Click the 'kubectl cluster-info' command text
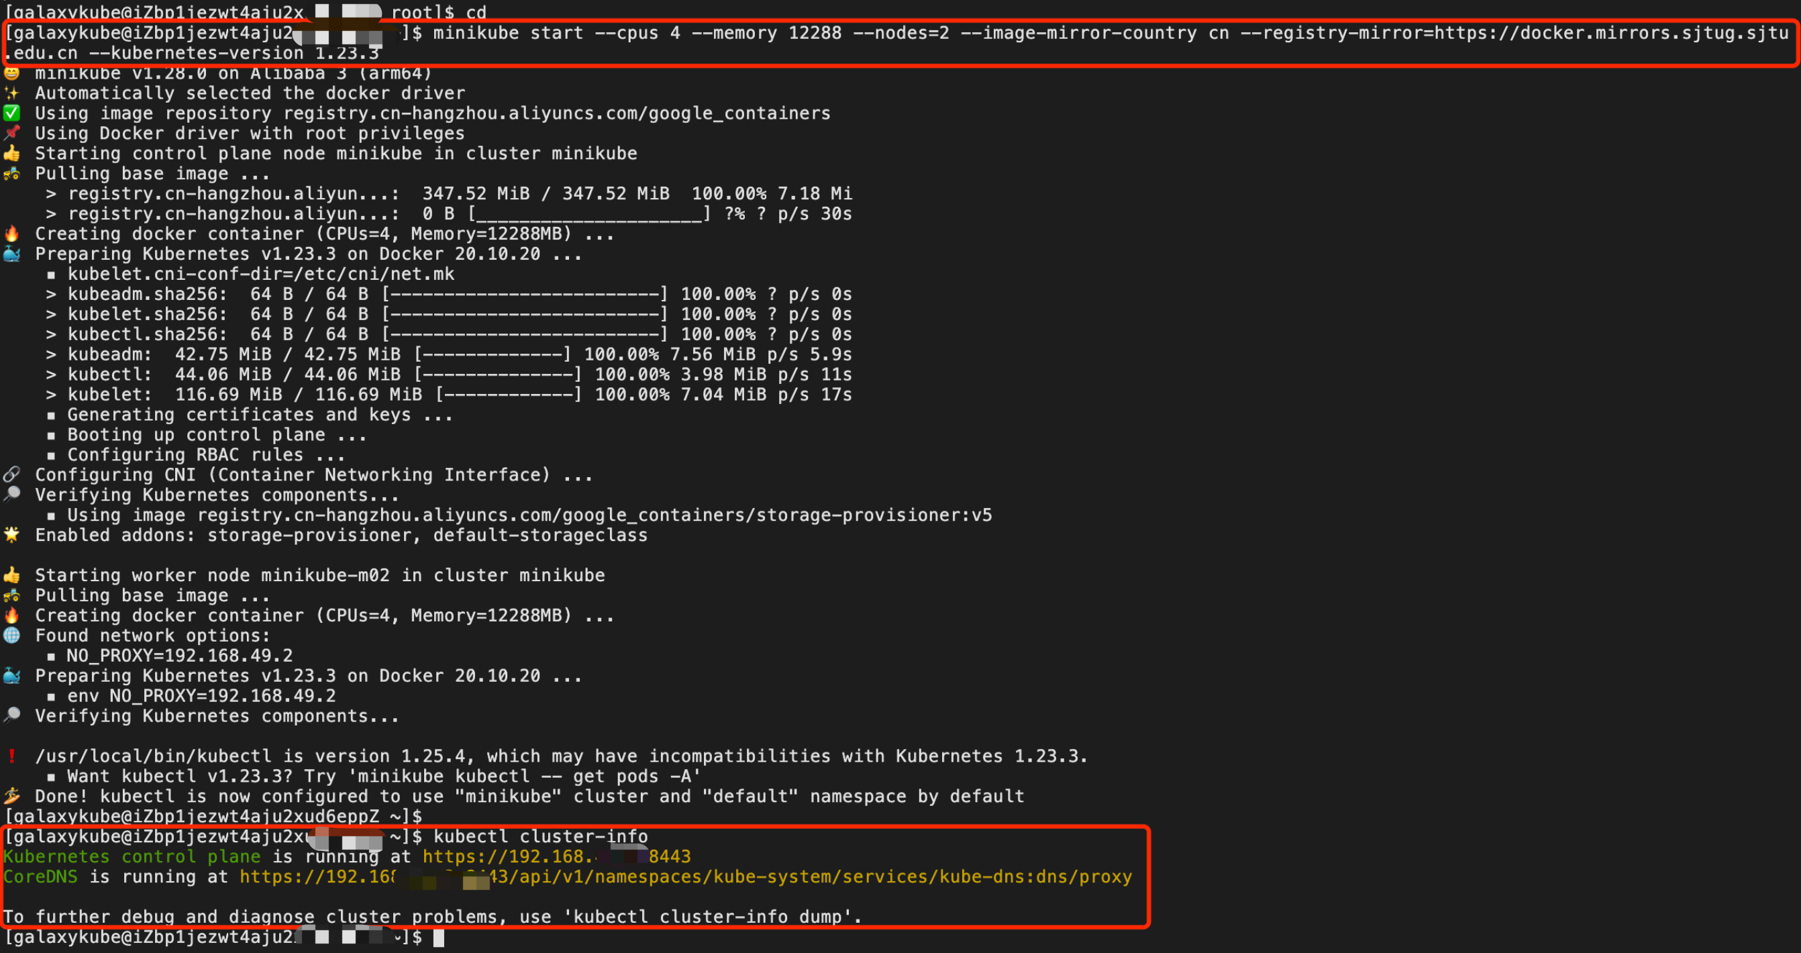1801x953 pixels. pyautogui.click(x=539, y=836)
